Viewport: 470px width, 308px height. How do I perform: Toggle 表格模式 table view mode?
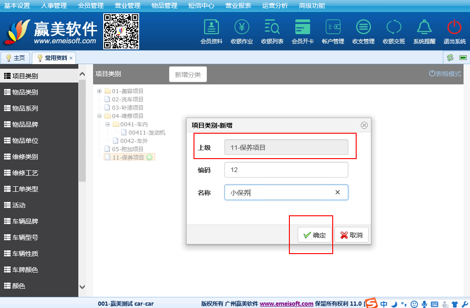(445, 74)
